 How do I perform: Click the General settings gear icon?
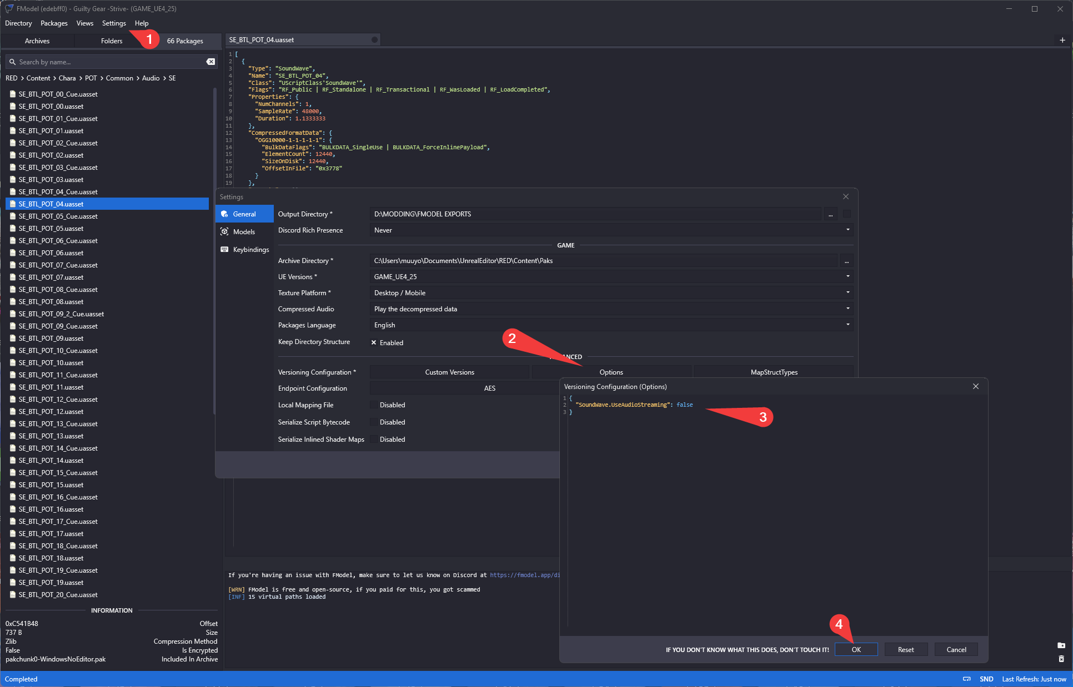[224, 214]
